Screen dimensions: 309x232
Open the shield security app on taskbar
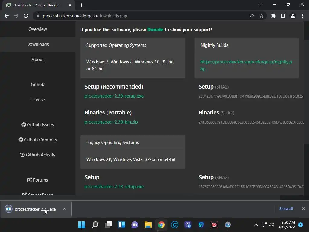click(x=201, y=225)
